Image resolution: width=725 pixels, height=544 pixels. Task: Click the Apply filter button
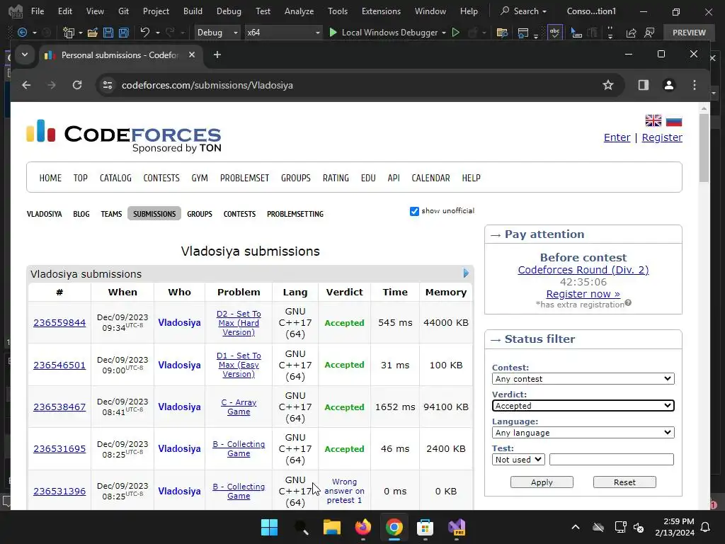click(x=542, y=482)
